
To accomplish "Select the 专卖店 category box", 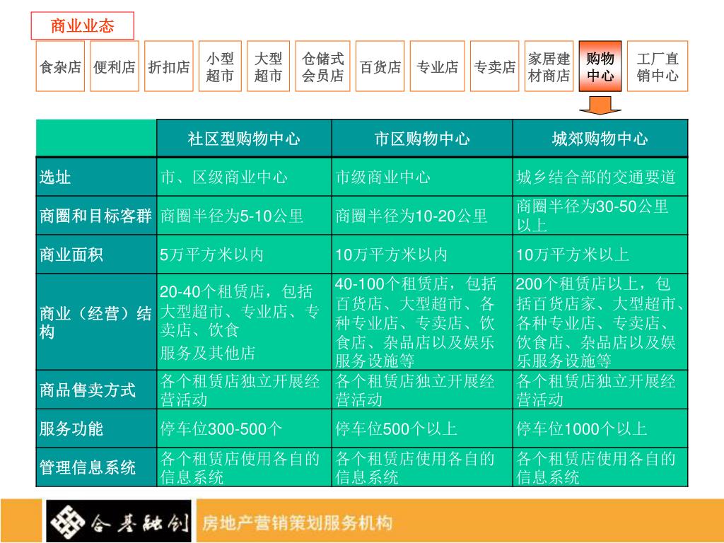I will (494, 66).
